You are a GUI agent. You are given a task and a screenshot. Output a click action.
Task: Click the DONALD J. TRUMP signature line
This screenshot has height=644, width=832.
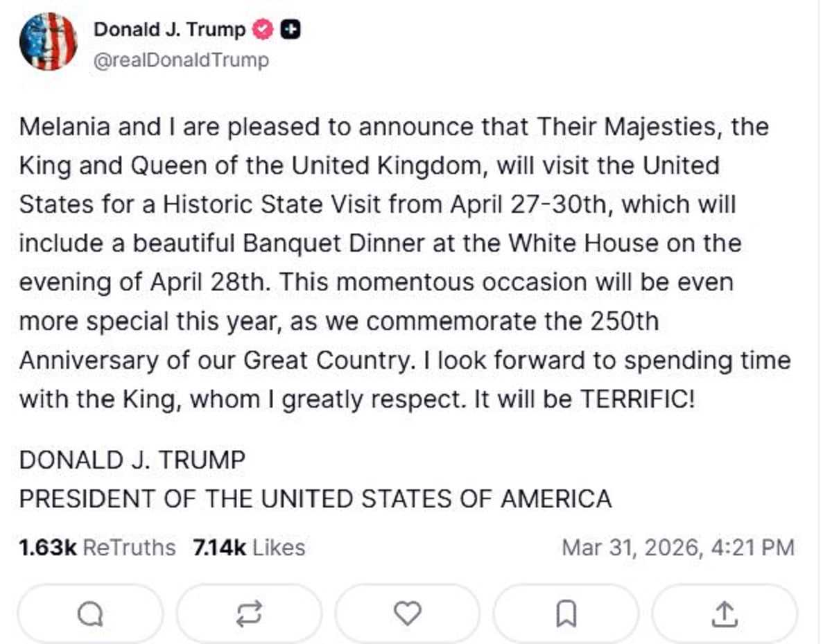(132, 460)
